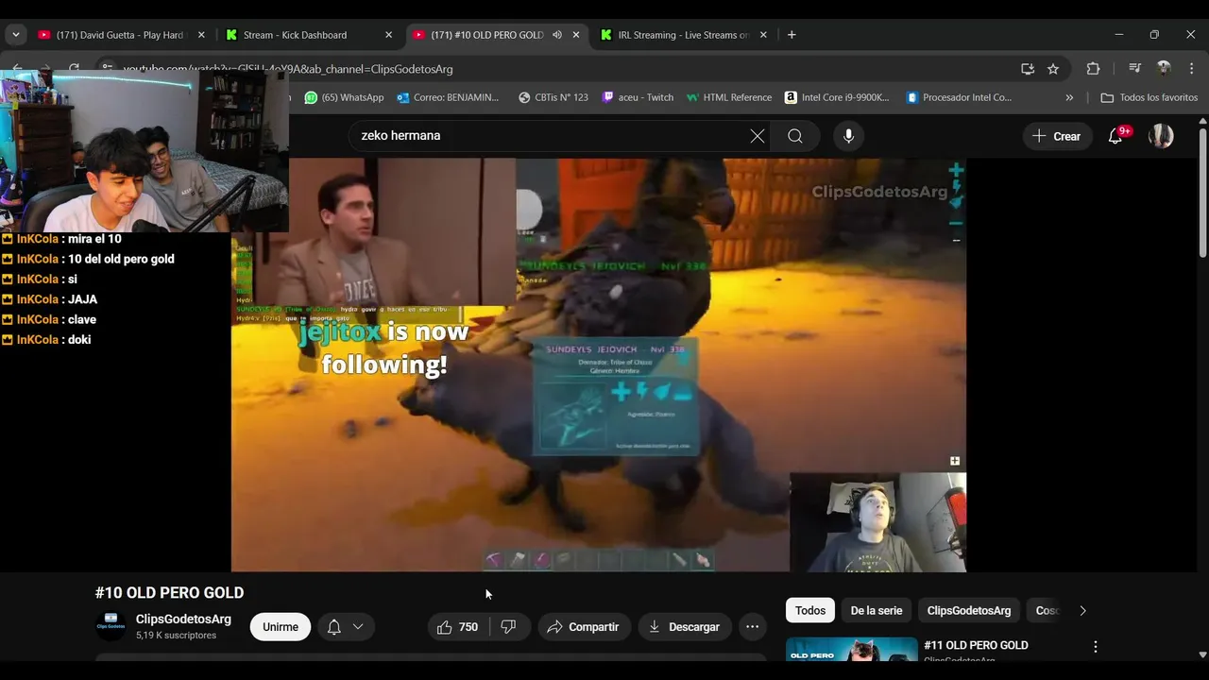Screen dimensions: 1209x680
Task: Open Chrome's three-dot menu
Action: [x=1191, y=69]
